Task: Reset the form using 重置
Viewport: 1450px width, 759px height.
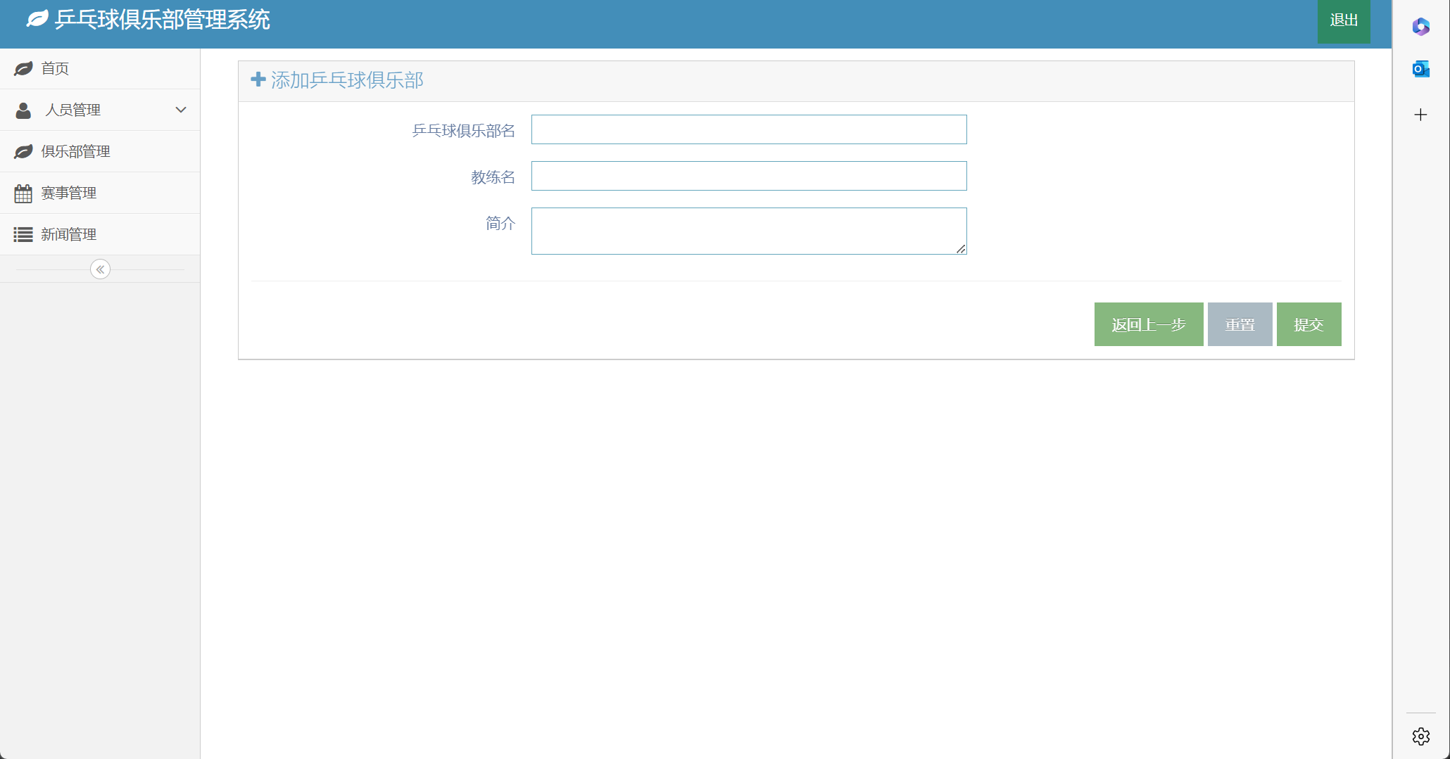Action: (x=1240, y=324)
